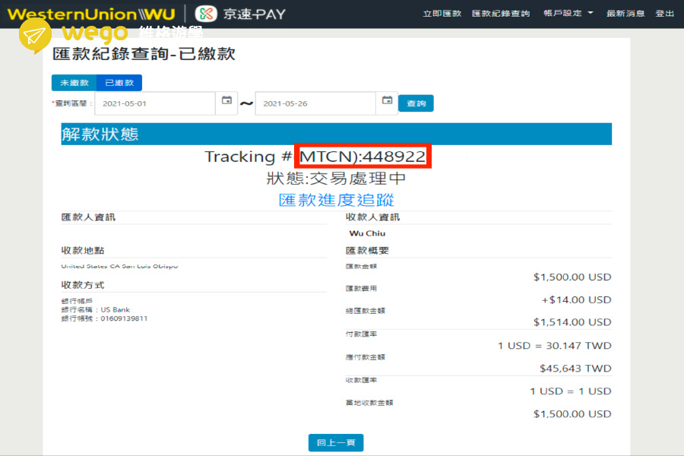This screenshot has height=456, width=684.
Task: Open the start date calendar picker icon
Action: tap(226, 103)
